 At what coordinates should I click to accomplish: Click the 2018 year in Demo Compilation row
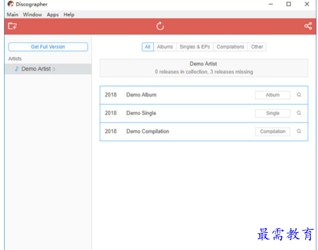(110, 131)
